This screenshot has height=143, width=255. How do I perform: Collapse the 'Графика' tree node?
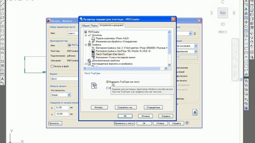pos(86,45)
